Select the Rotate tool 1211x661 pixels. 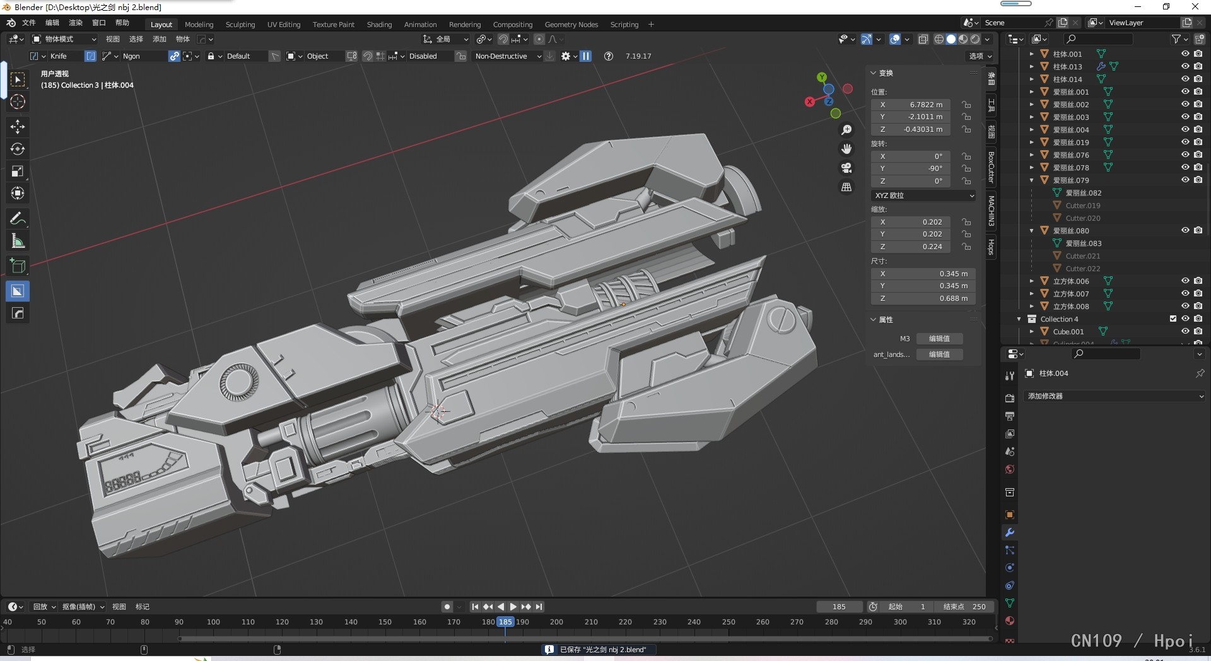point(18,149)
